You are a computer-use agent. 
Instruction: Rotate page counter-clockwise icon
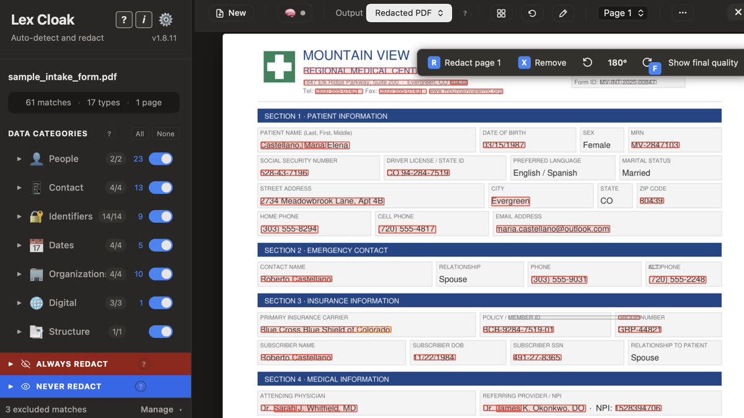coord(587,63)
